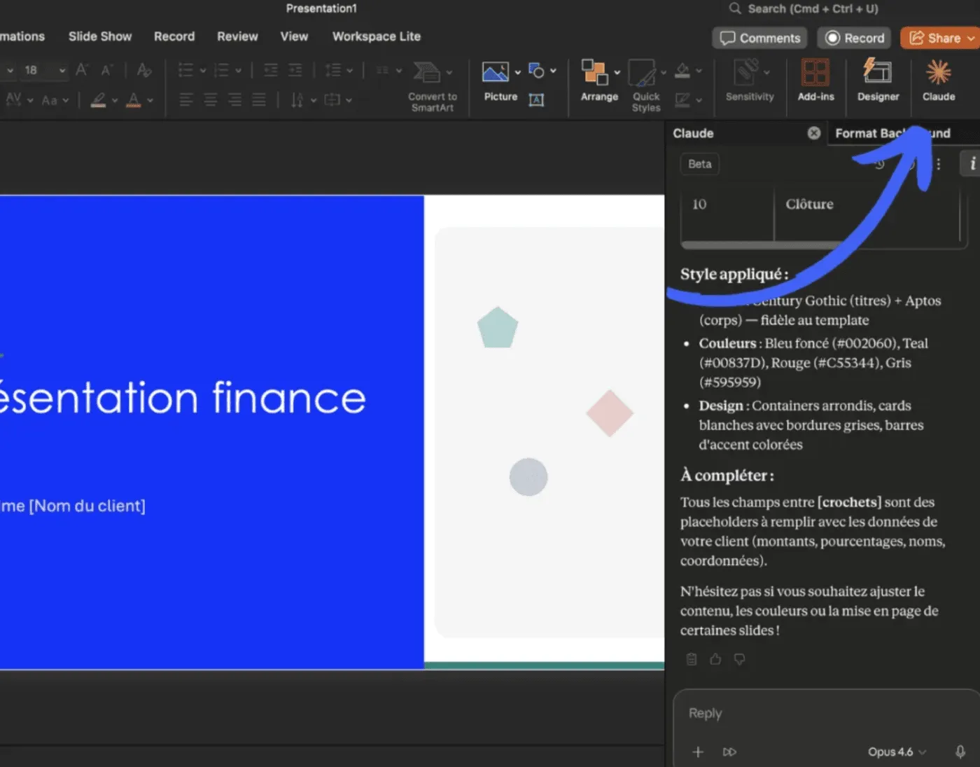Expand the bullets list dropdown arrow

203,70
